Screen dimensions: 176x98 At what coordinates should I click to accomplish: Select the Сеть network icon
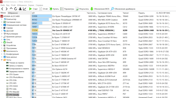point(5,40)
